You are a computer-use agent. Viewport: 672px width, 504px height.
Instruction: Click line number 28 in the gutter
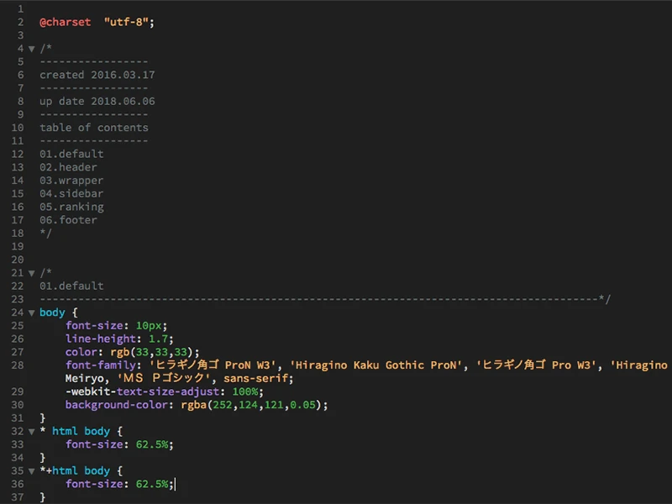pos(18,365)
